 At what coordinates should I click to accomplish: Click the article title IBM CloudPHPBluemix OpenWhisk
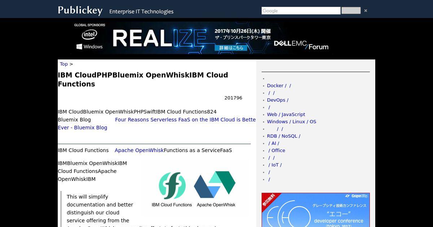click(x=143, y=80)
